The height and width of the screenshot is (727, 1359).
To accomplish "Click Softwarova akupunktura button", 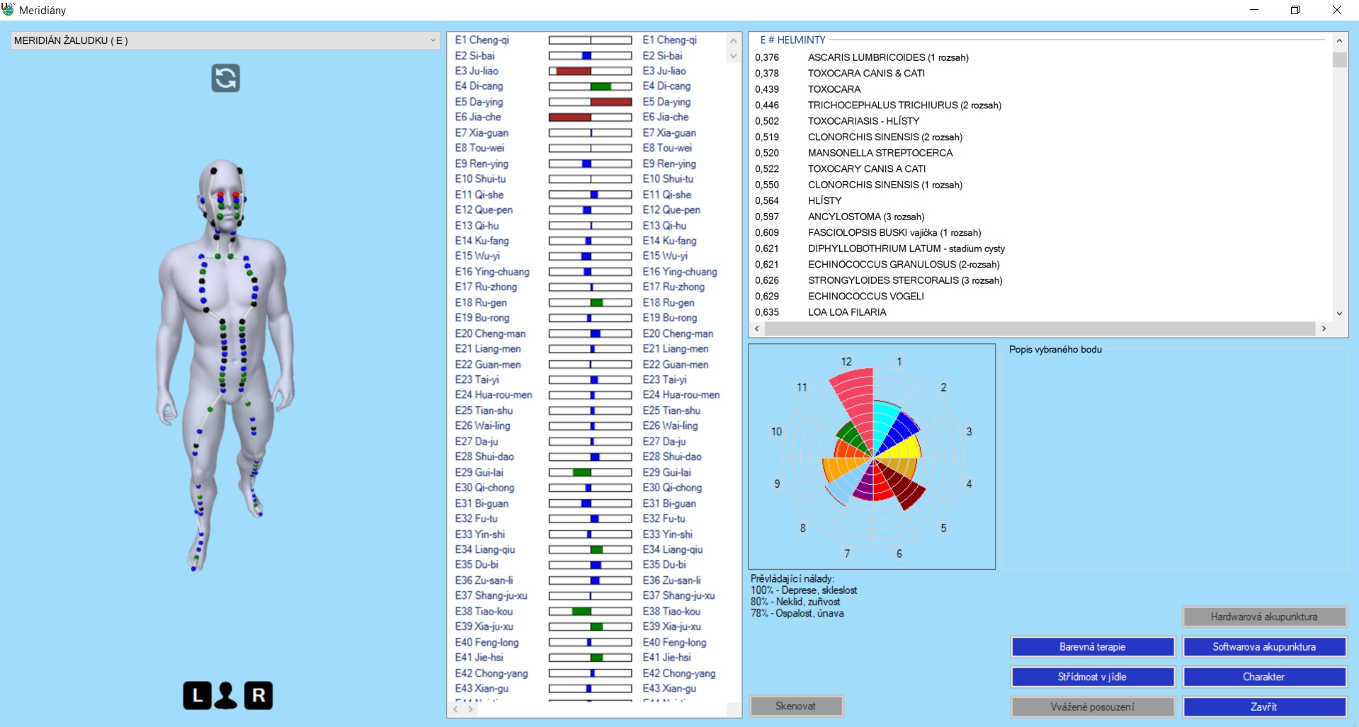I will pyautogui.click(x=1264, y=647).
